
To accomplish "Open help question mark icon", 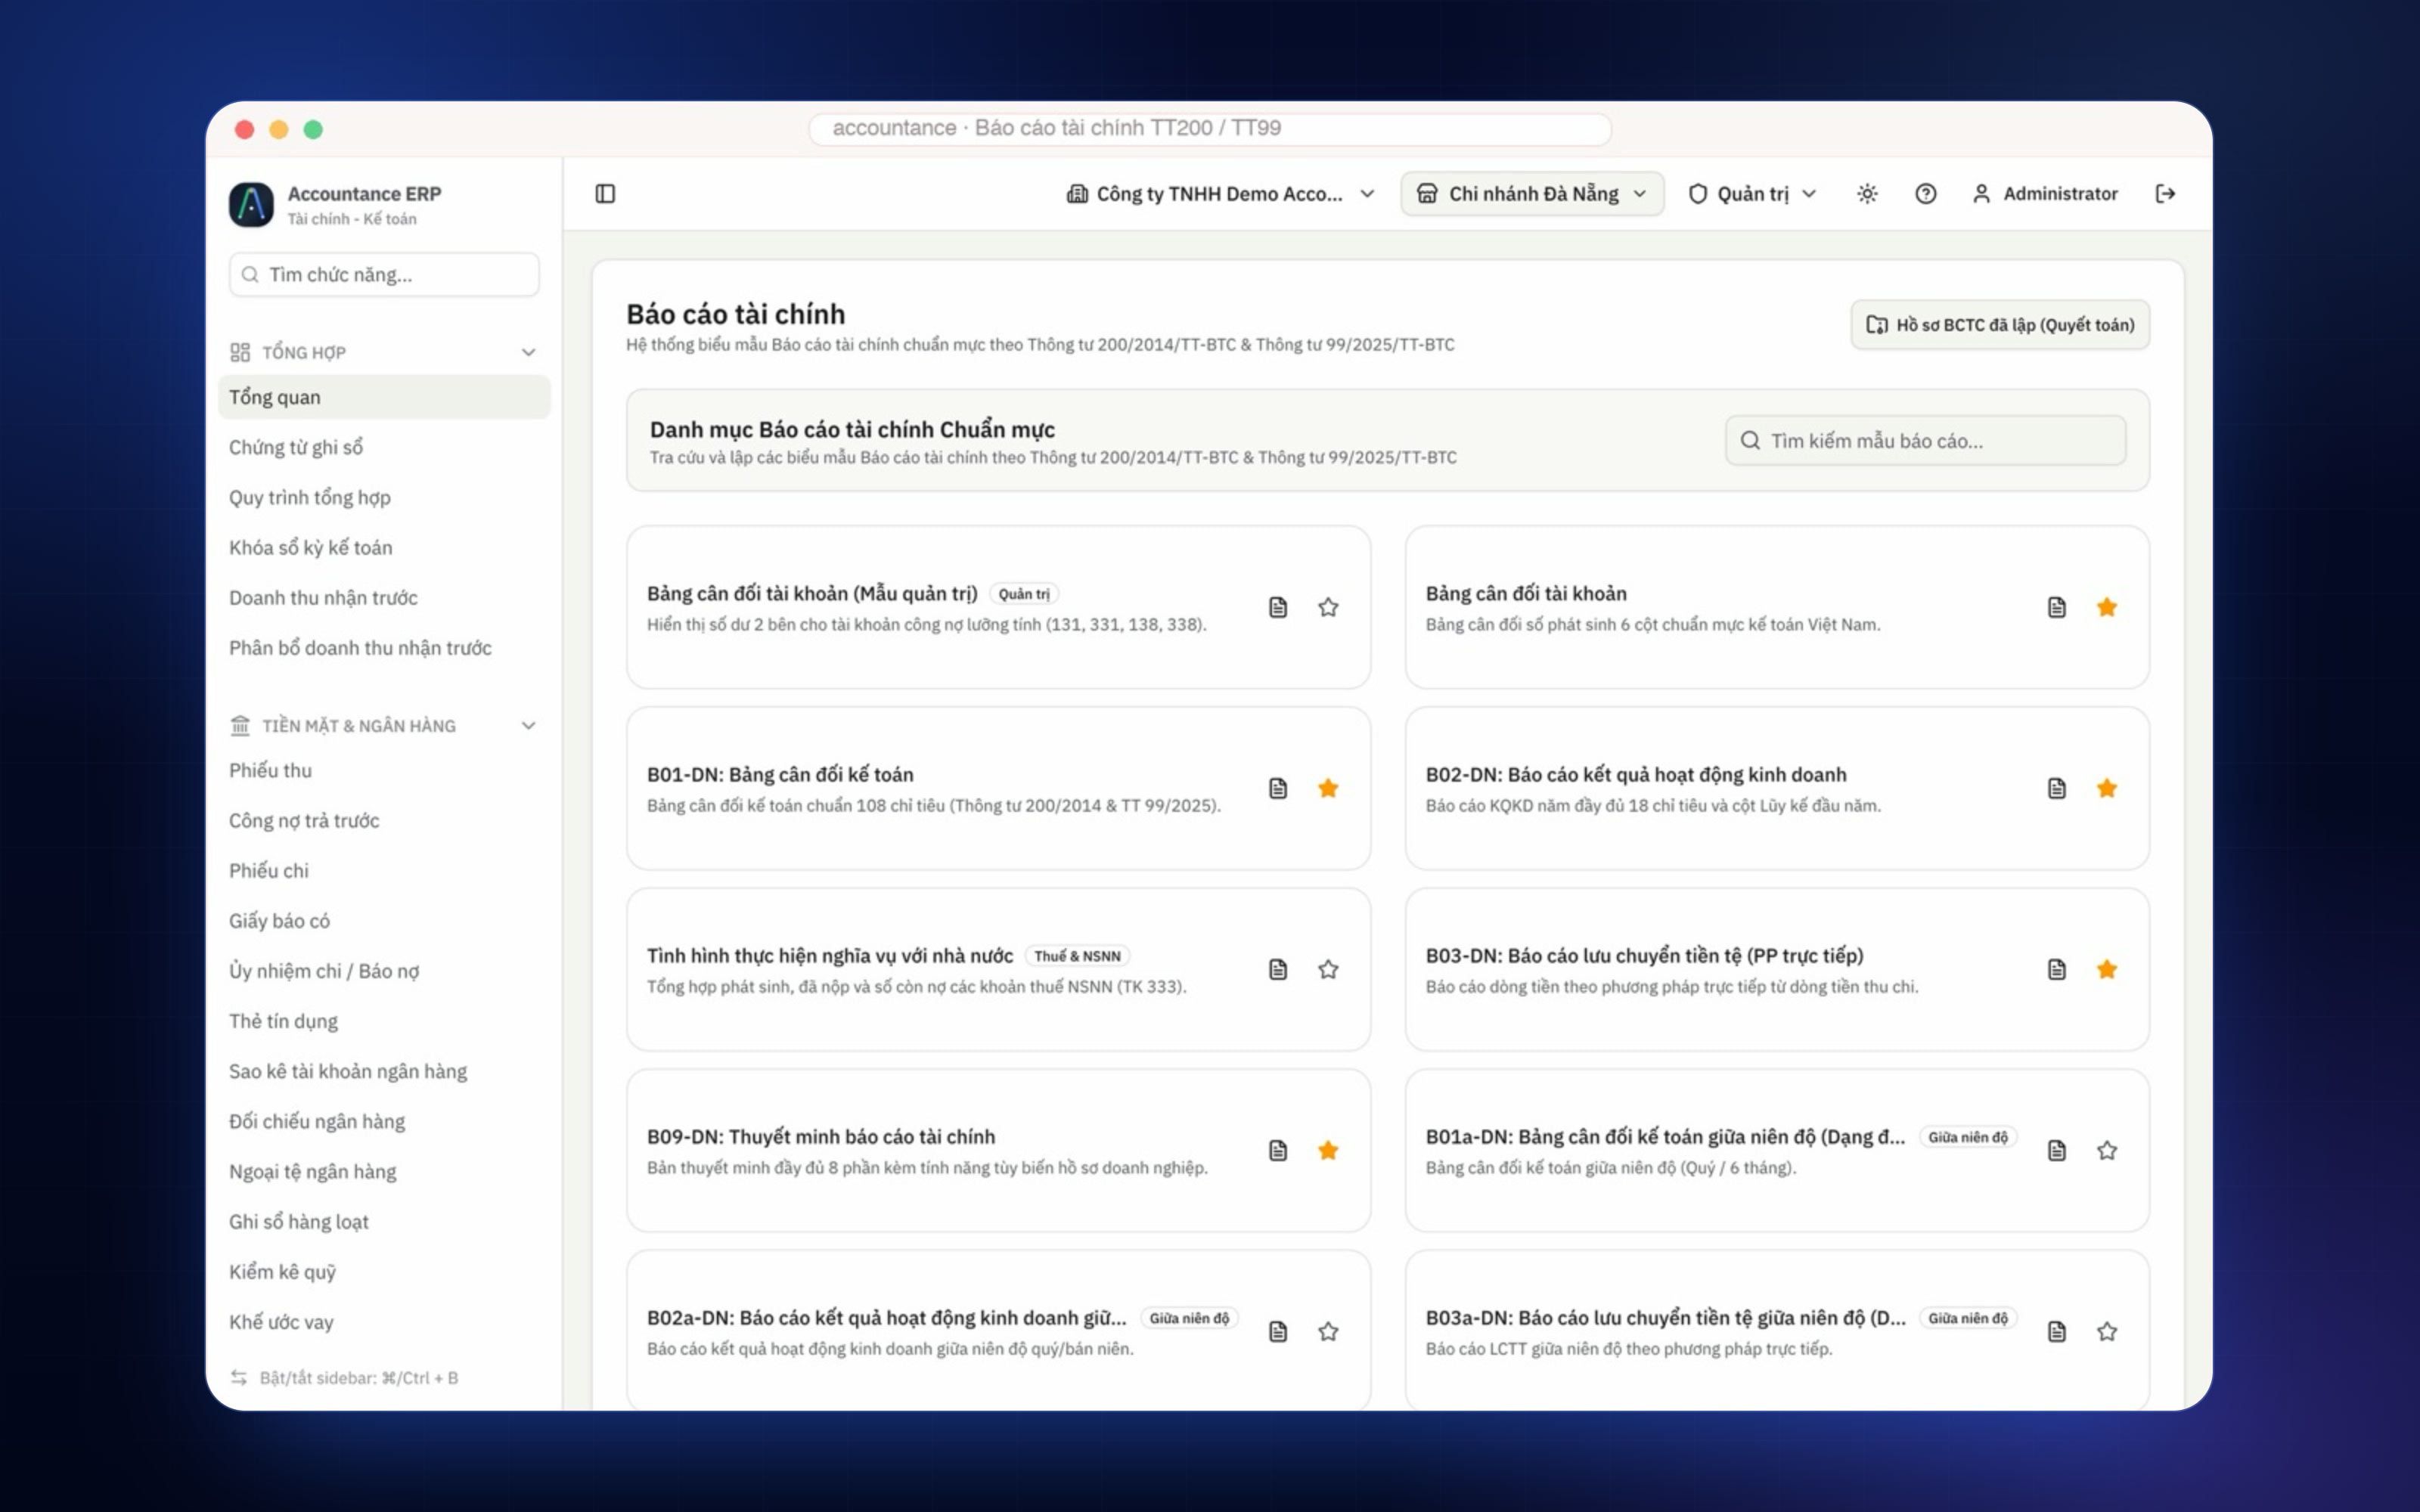I will click(x=1925, y=193).
